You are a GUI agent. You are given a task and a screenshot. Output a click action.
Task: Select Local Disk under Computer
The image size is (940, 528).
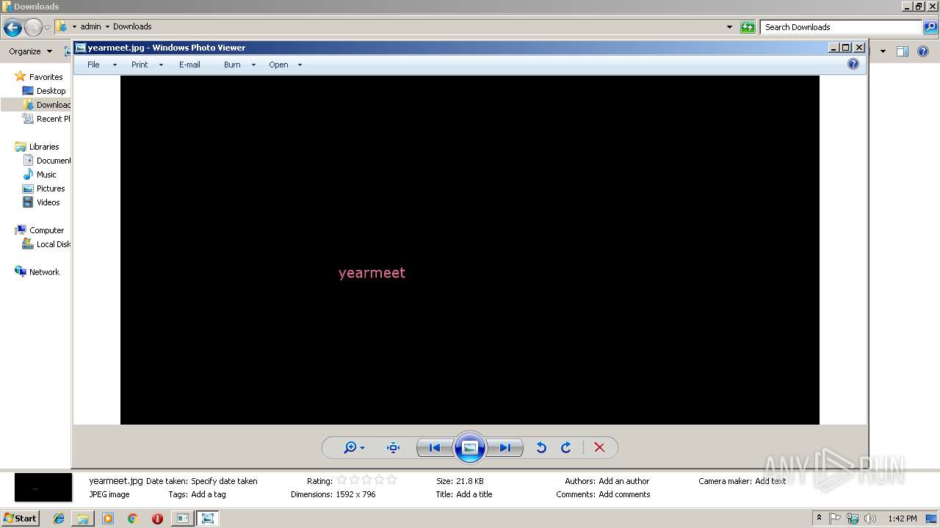[x=53, y=244]
